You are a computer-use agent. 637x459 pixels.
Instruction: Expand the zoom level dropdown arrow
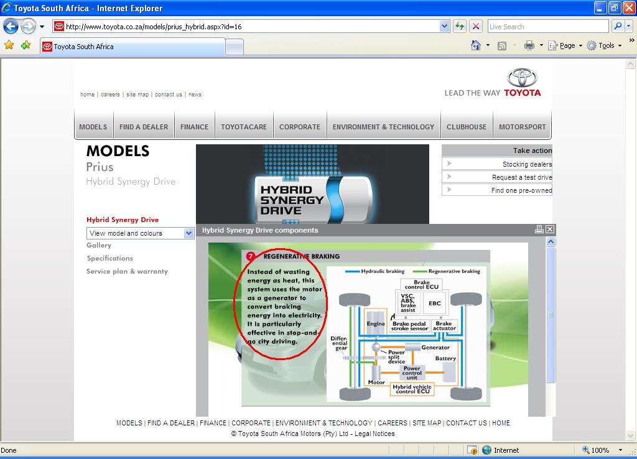pyautogui.click(x=620, y=450)
